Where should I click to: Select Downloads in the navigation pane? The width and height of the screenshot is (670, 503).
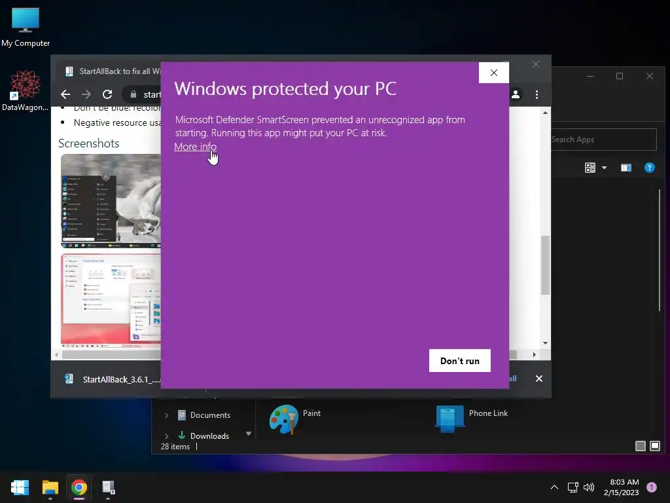(x=204, y=436)
